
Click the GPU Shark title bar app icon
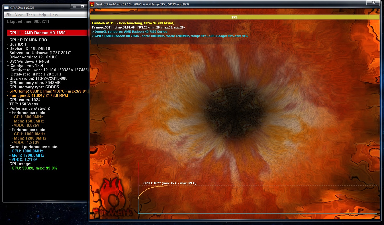tap(7, 7)
